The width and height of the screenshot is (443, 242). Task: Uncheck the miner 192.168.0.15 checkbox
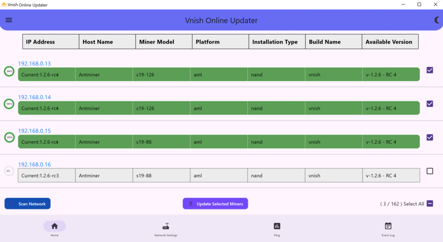[430, 138]
